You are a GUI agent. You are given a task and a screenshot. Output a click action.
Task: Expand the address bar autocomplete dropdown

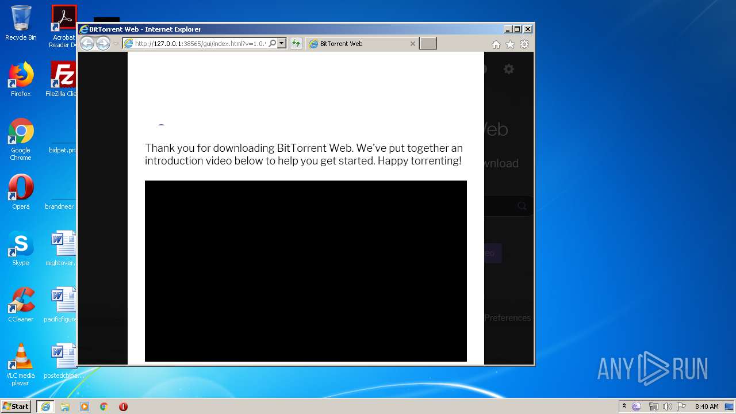point(282,44)
